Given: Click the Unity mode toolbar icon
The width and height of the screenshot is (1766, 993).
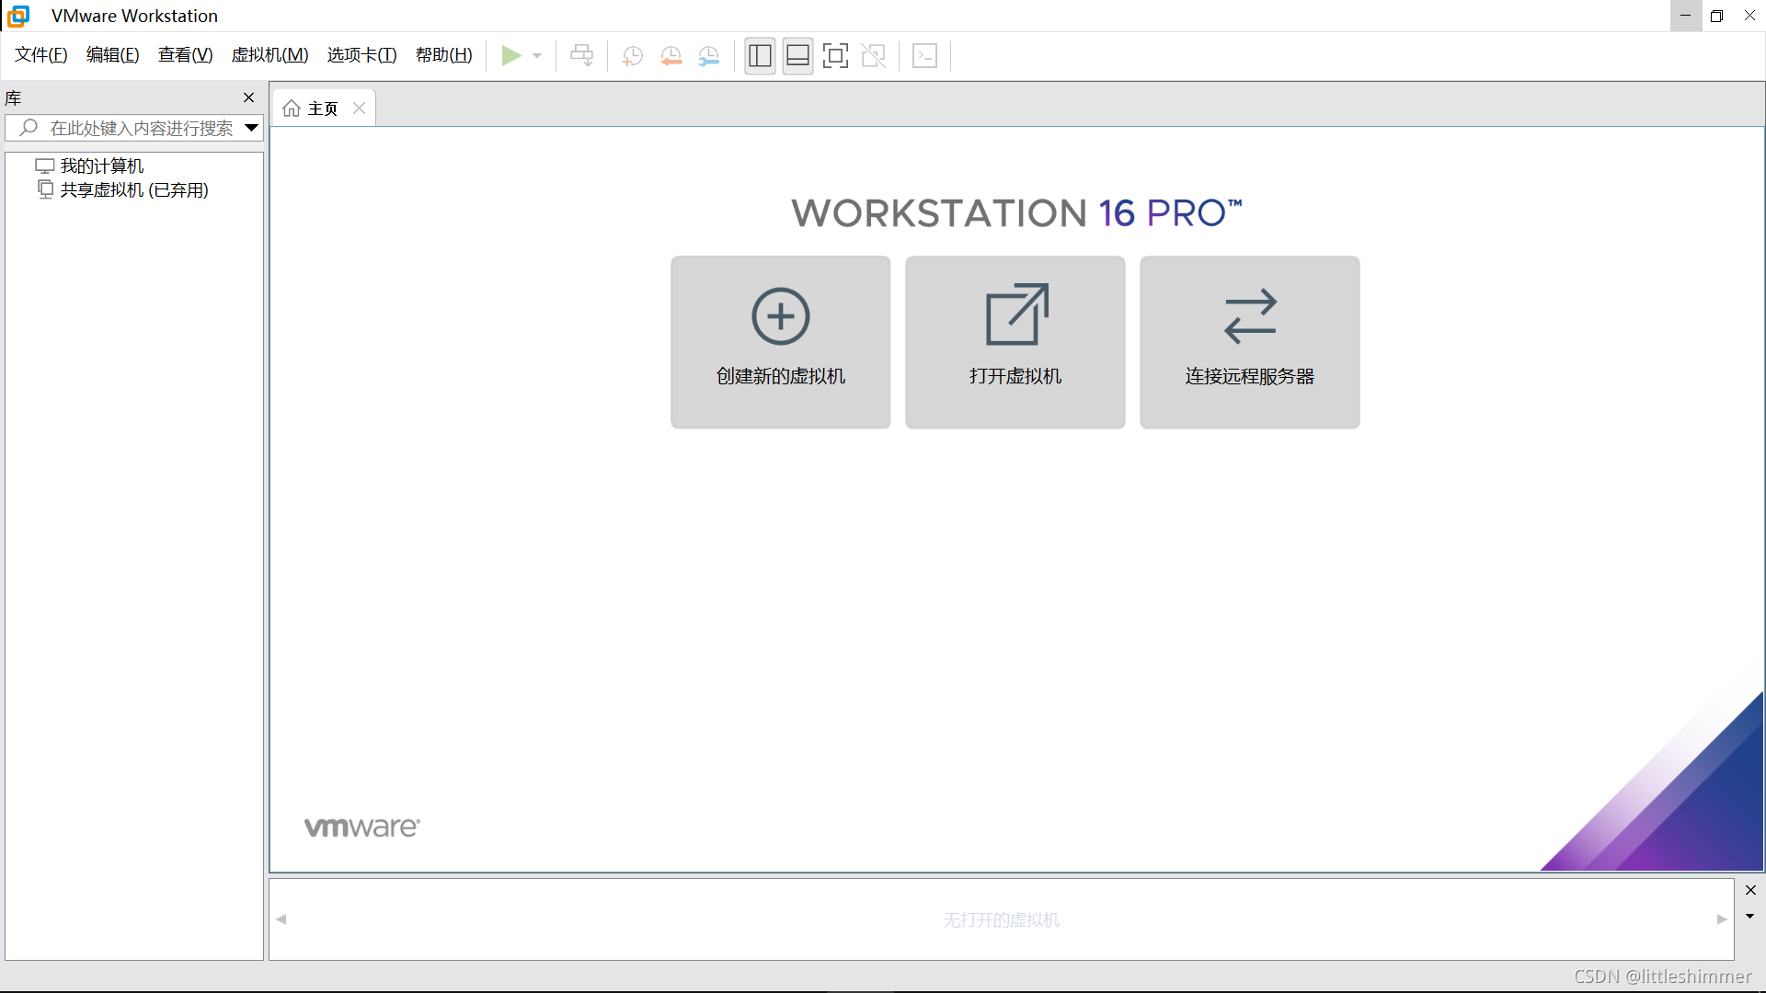Looking at the screenshot, I should click(x=873, y=56).
